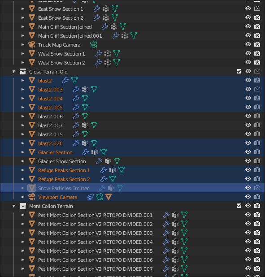Enable render for East Snow Section 1

pyautogui.click(x=257, y=9)
